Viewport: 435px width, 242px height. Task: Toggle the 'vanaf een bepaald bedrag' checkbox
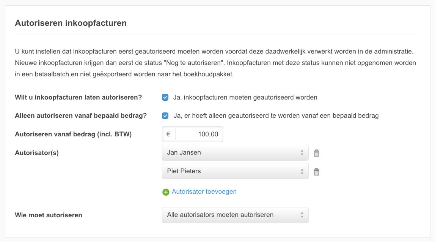[x=165, y=115]
